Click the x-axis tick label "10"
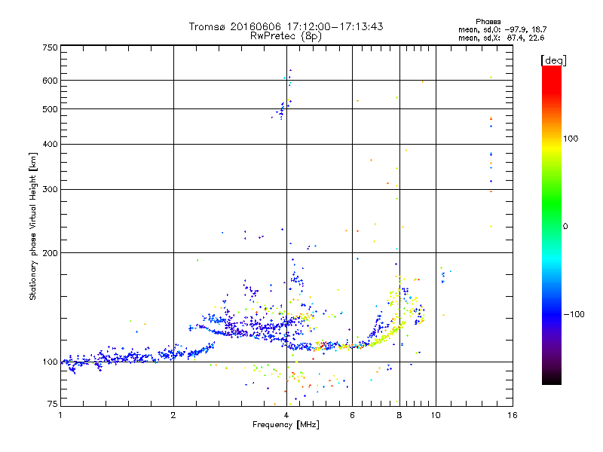 pos(436,415)
